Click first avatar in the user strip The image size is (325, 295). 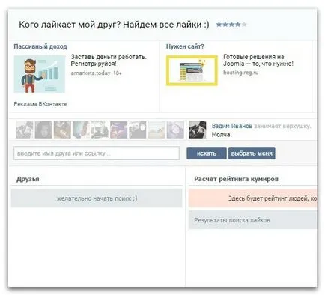pos(25,130)
